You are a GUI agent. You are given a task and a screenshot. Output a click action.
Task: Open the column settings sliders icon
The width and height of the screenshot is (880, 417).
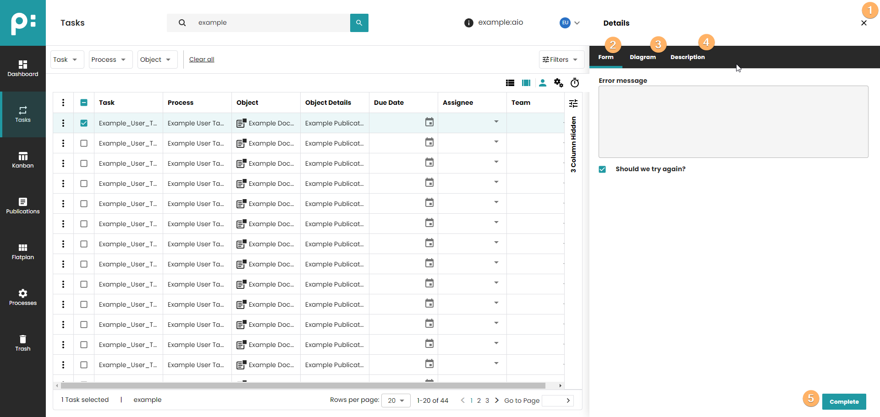[573, 103]
